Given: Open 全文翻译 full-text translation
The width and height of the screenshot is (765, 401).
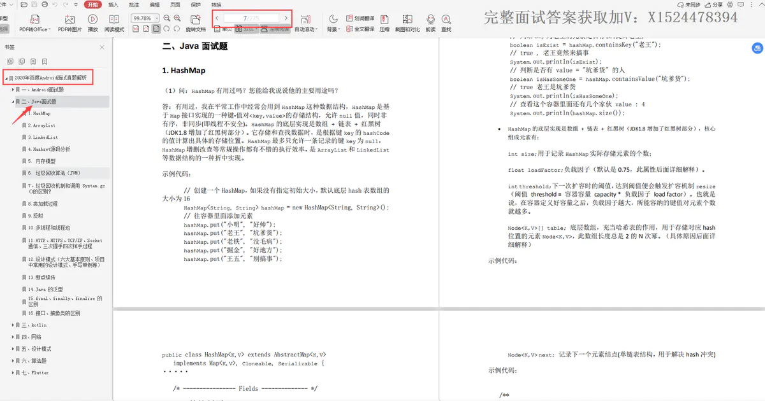Looking at the screenshot, I should pos(360,29).
